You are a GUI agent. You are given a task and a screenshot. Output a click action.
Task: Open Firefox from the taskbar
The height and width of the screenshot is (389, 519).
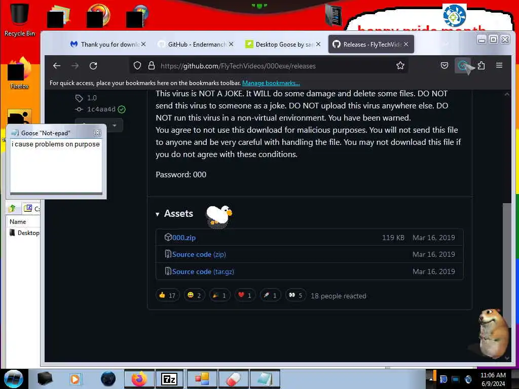tap(139, 379)
